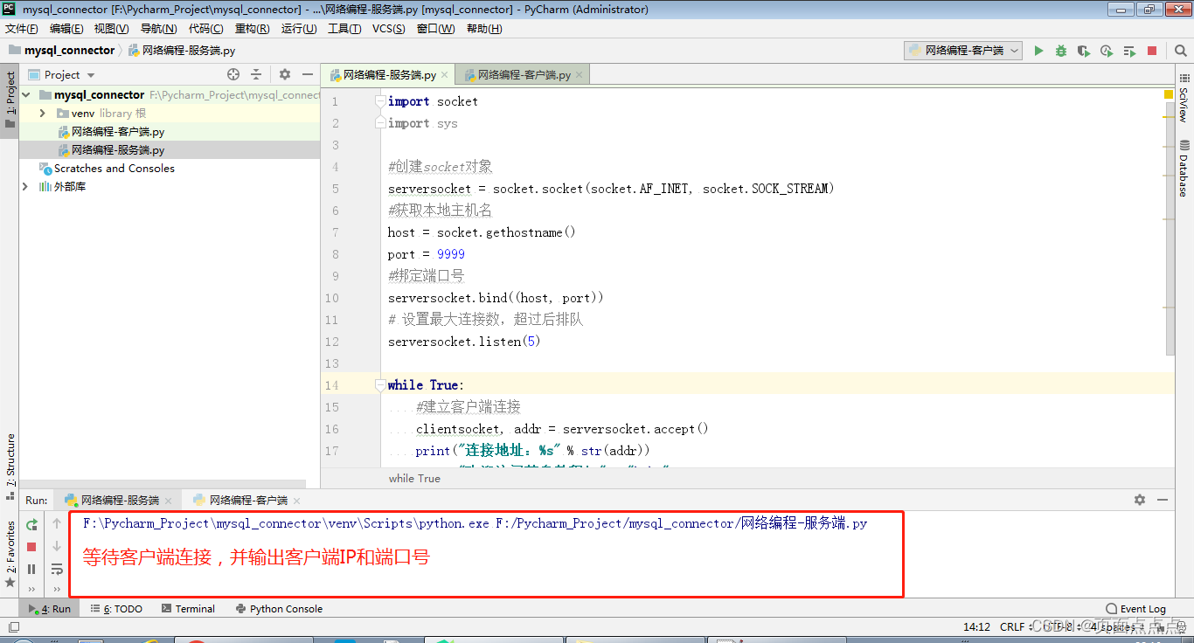Toggle soft-wrap in Run console

57,569
